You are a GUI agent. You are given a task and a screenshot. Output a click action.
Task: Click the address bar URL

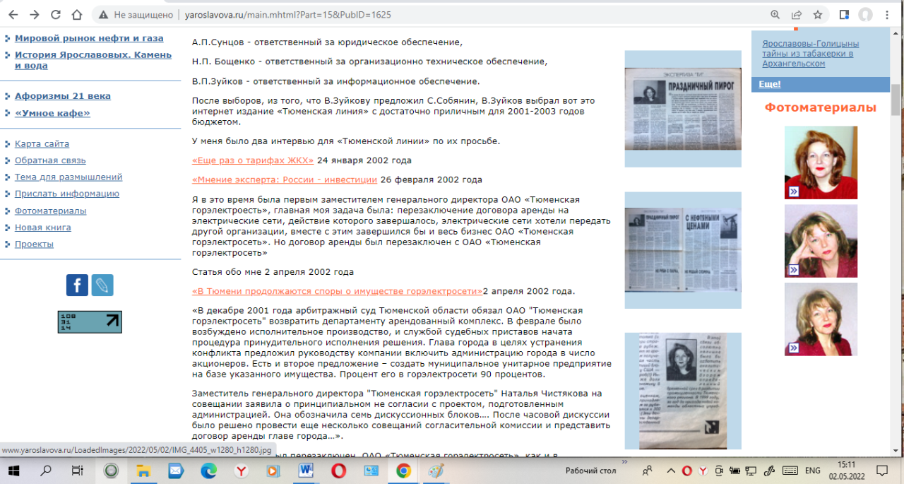tap(287, 14)
